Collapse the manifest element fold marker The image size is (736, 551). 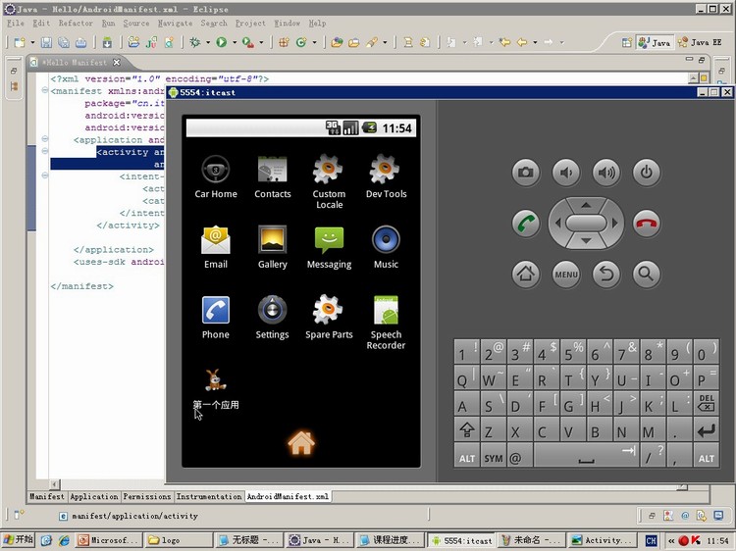point(44,90)
